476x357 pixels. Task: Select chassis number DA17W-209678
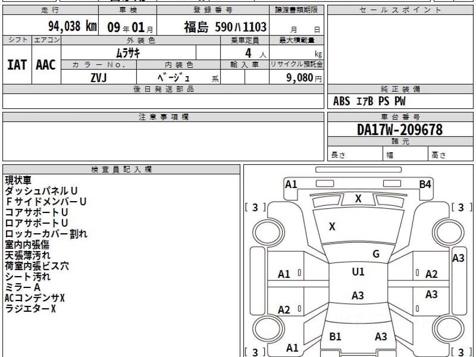click(400, 129)
